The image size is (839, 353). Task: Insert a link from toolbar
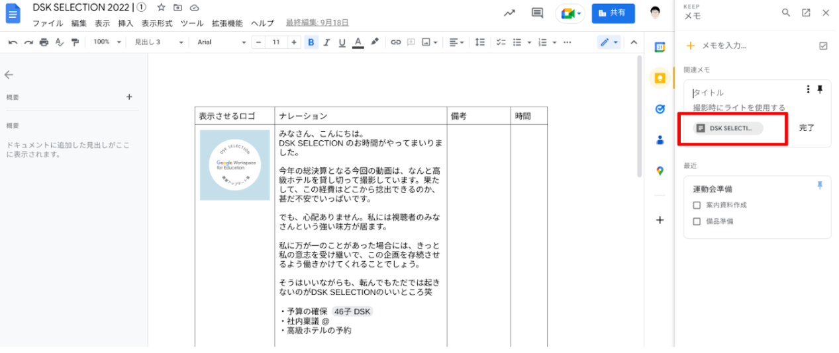point(396,42)
